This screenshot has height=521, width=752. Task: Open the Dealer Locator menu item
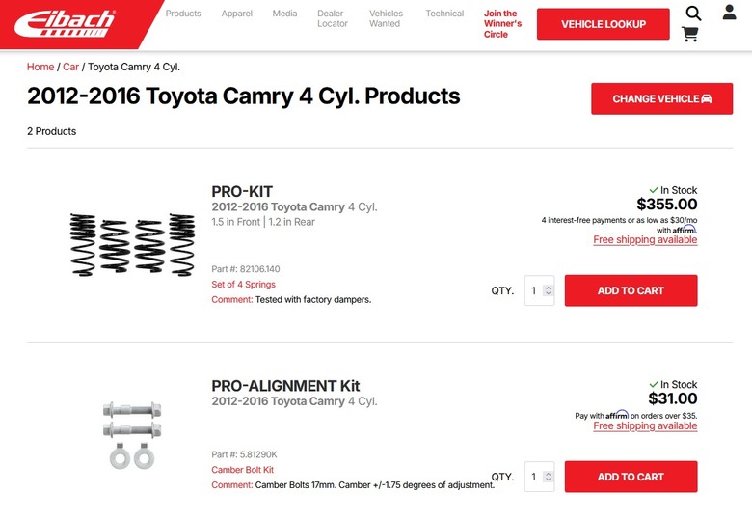click(333, 18)
